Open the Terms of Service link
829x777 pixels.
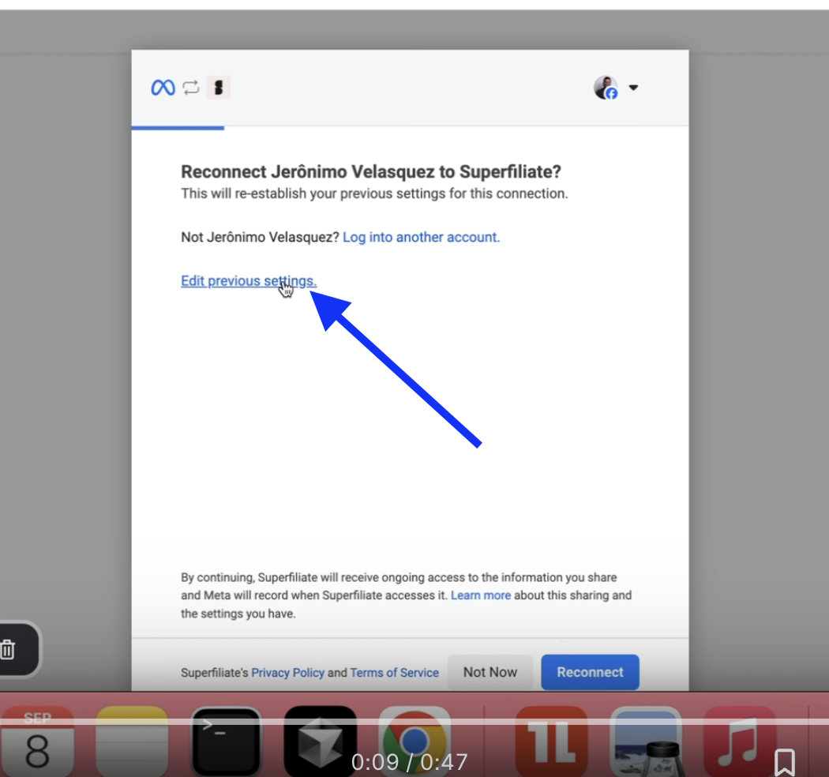click(x=395, y=673)
